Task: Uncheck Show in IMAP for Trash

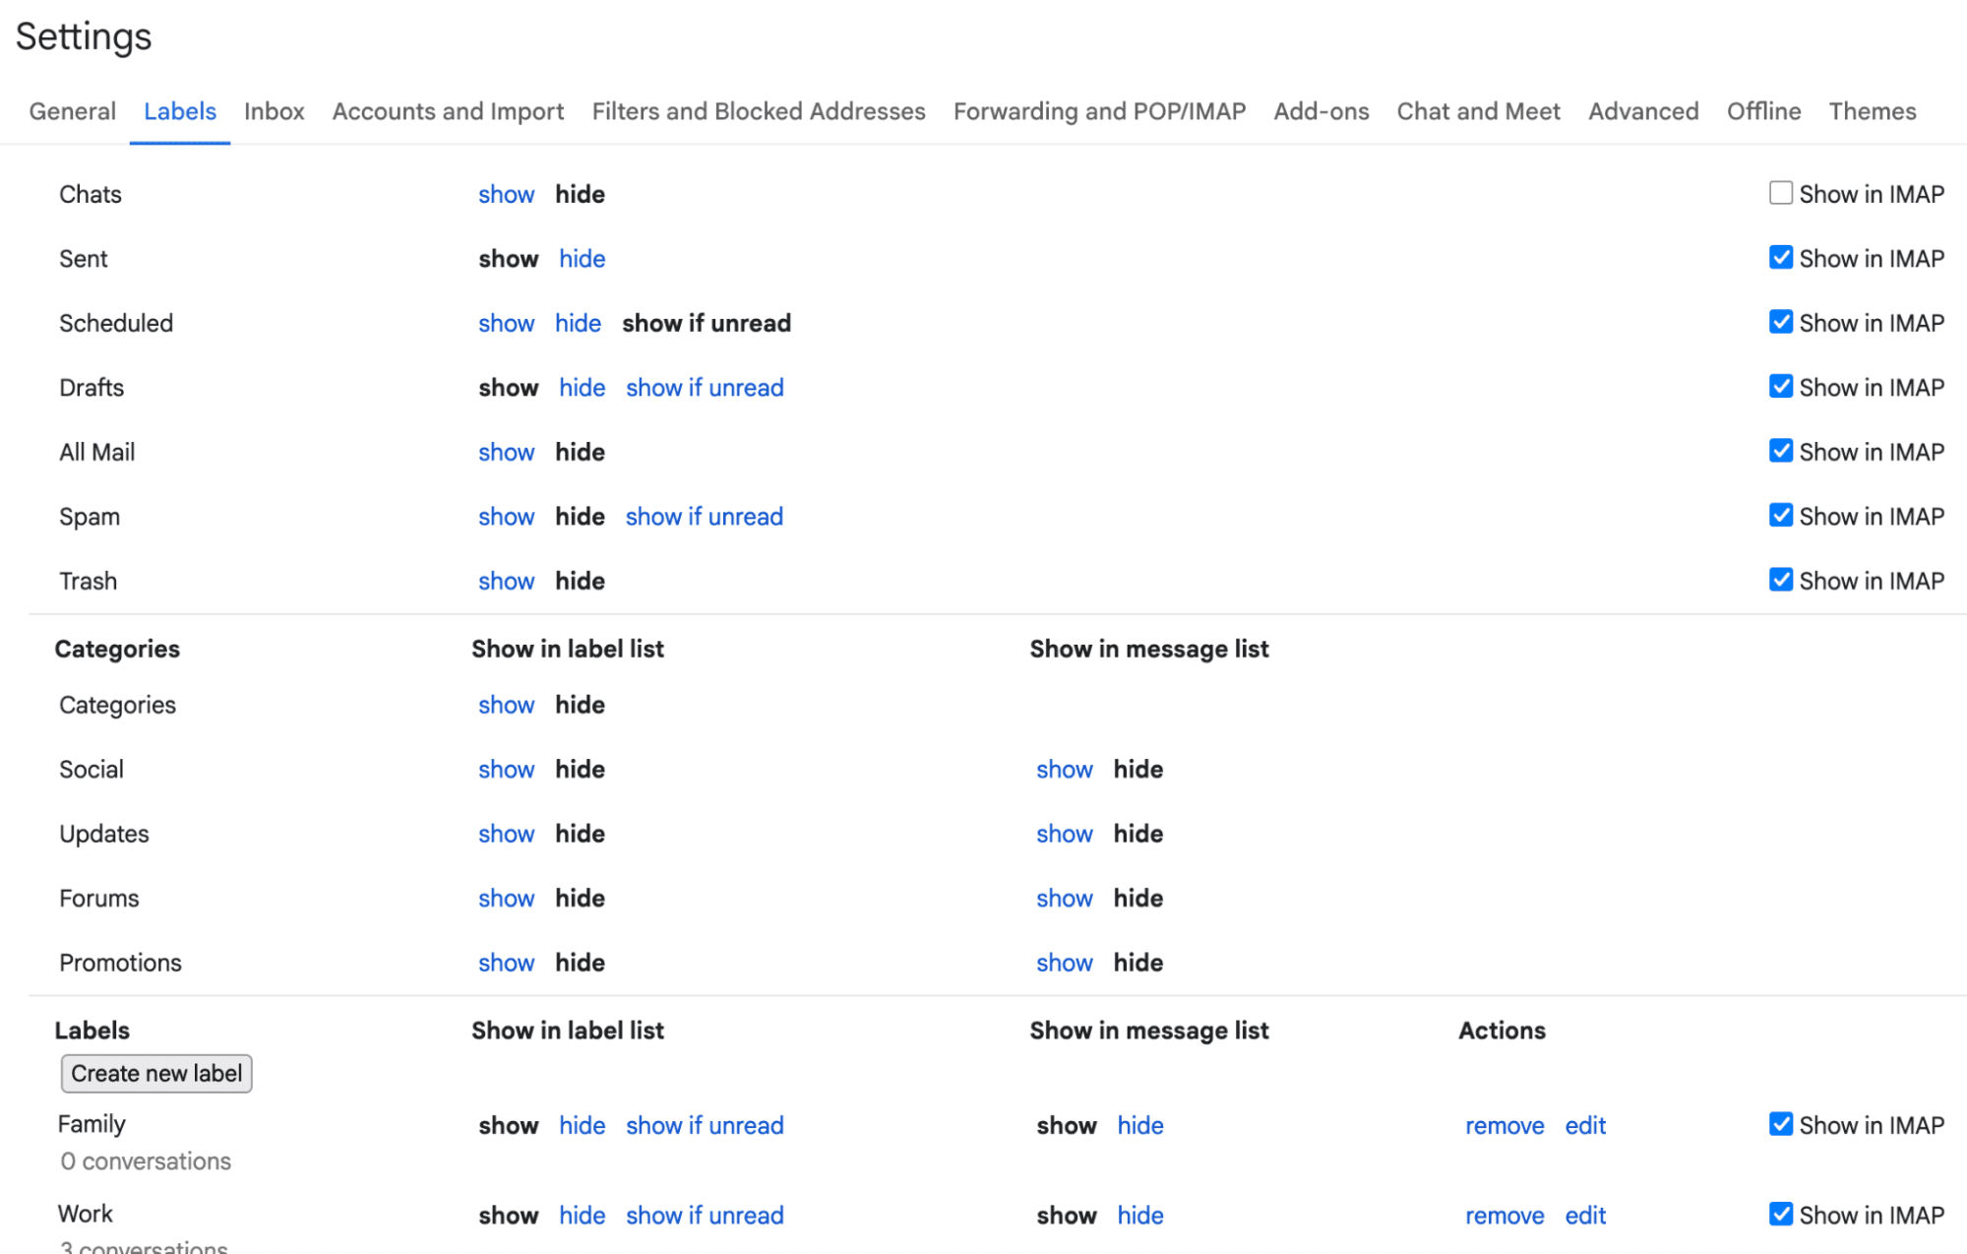Action: 1781,579
